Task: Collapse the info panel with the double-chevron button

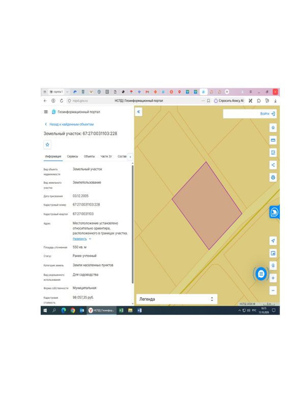Action: [x=138, y=111]
